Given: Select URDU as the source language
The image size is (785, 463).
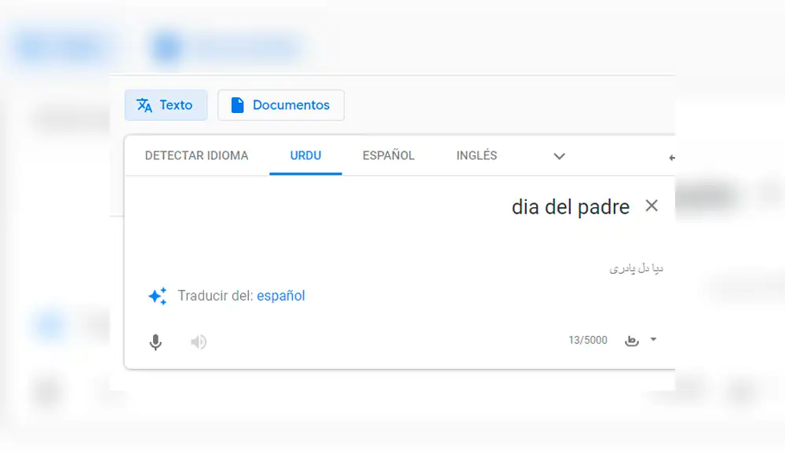Looking at the screenshot, I should [x=305, y=155].
